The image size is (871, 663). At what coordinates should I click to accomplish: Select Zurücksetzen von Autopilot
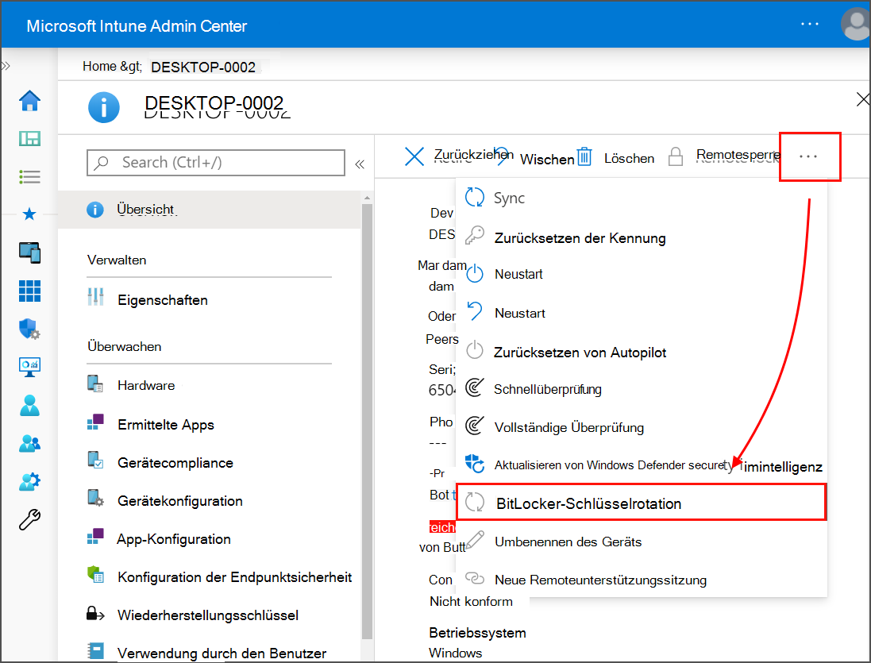pyautogui.click(x=642, y=352)
